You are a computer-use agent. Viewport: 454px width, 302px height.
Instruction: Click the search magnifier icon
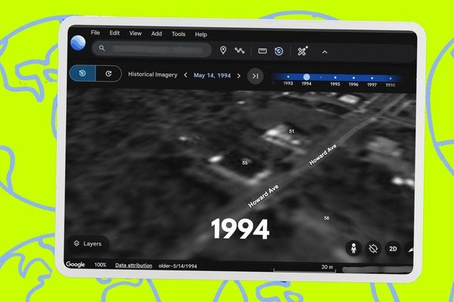pyautogui.click(x=101, y=48)
